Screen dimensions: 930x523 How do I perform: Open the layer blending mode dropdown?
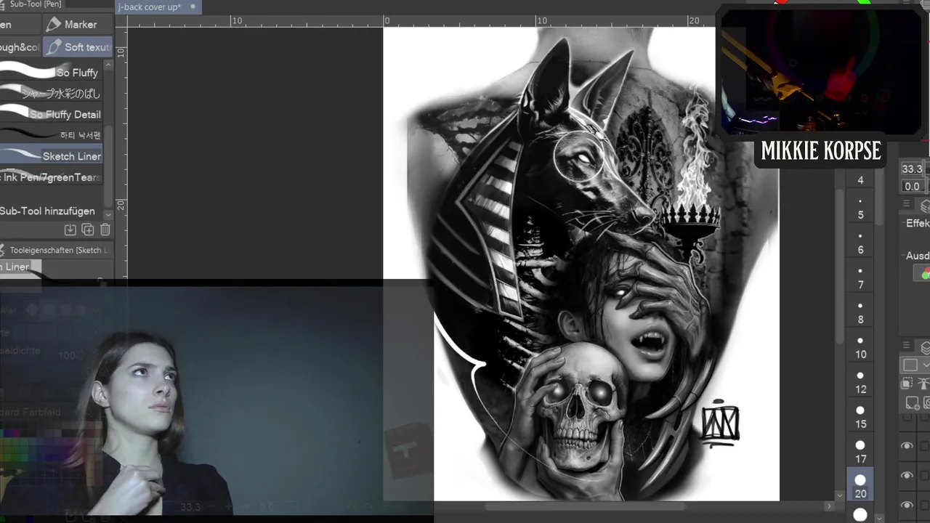coord(915,365)
